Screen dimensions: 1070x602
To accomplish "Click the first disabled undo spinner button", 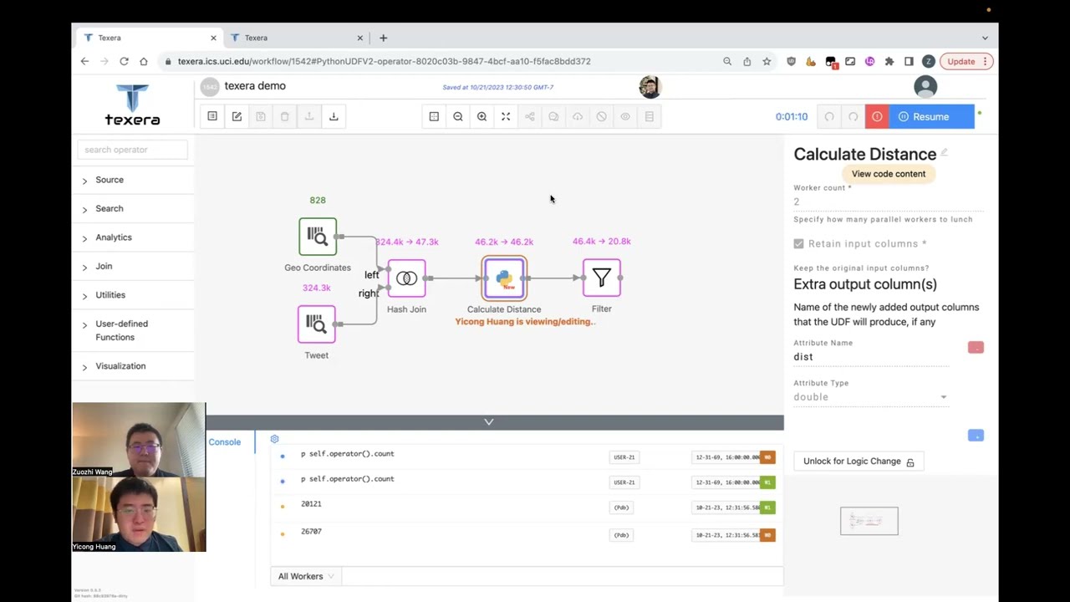I will (x=829, y=116).
